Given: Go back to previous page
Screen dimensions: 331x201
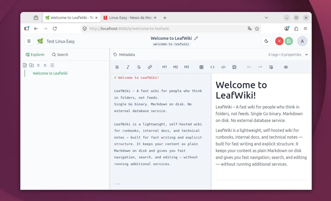Looking at the screenshot, I should 36,28.
